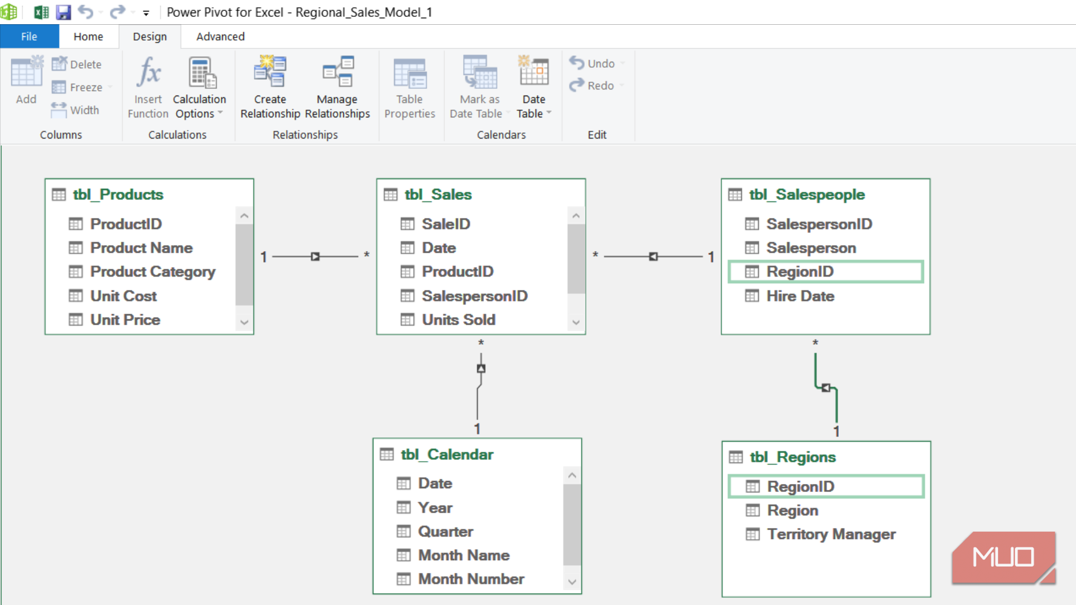Open Insert Function dialog

pyautogui.click(x=148, y=88)
